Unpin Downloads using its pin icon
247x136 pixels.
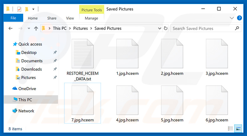pos(55,69)
